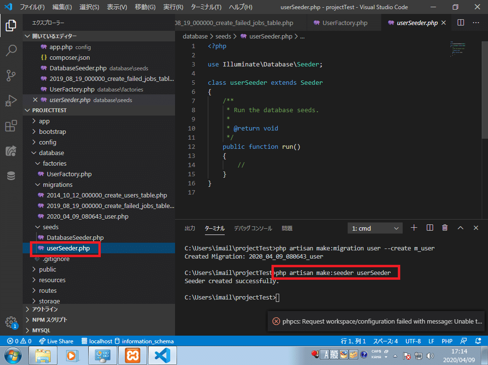This screenshot has height=365, width=488.
Task: Click seeds in the breadcrumb path
Action: click(x=223, y=37)
